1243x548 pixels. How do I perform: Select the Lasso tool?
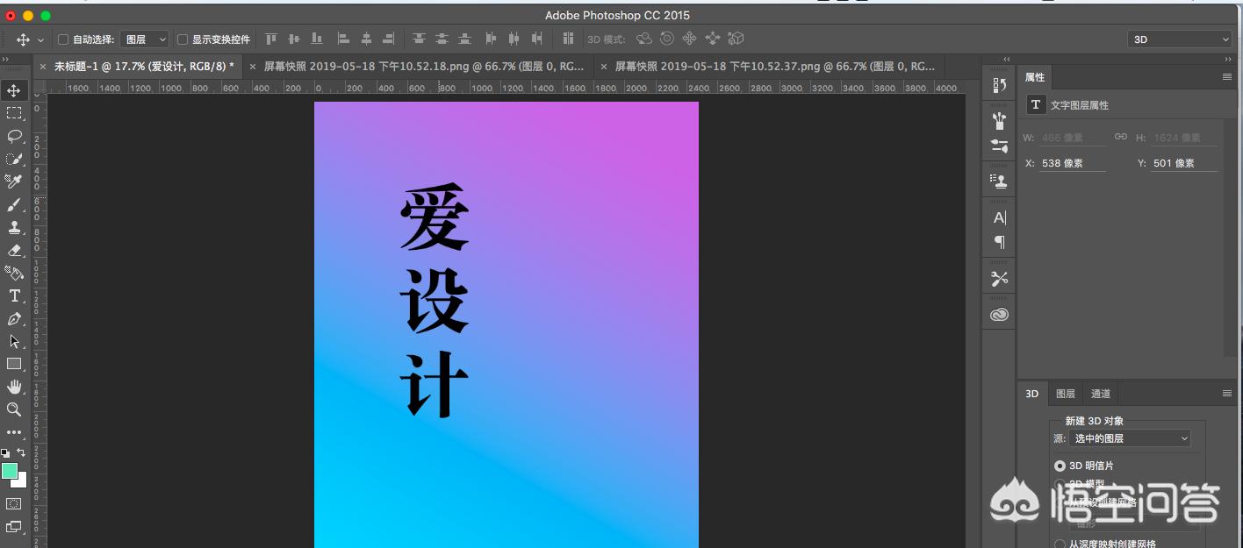[x=12, y=135]
